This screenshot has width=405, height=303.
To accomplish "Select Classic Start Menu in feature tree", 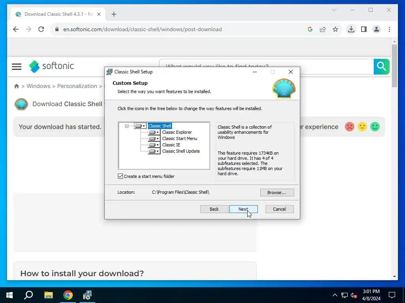I will click(x=180, y=138).
